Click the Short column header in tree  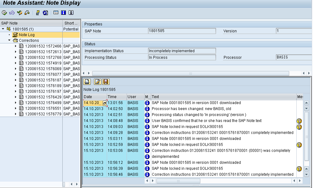coord(71,23)
